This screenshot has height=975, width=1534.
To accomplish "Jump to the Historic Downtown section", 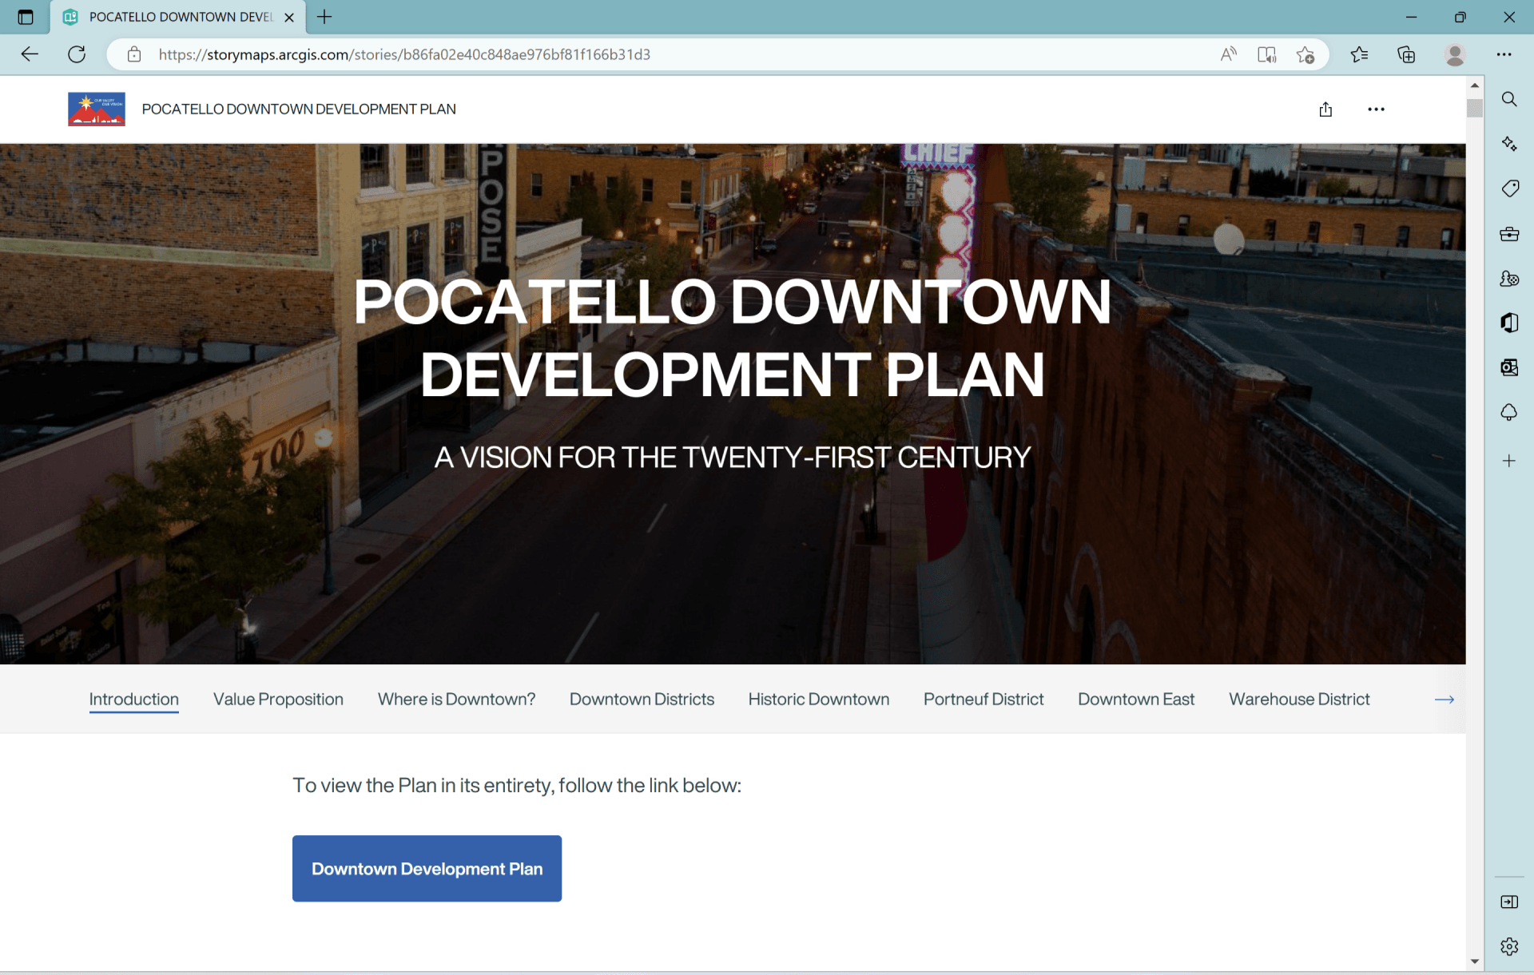I will coord(818,700).
